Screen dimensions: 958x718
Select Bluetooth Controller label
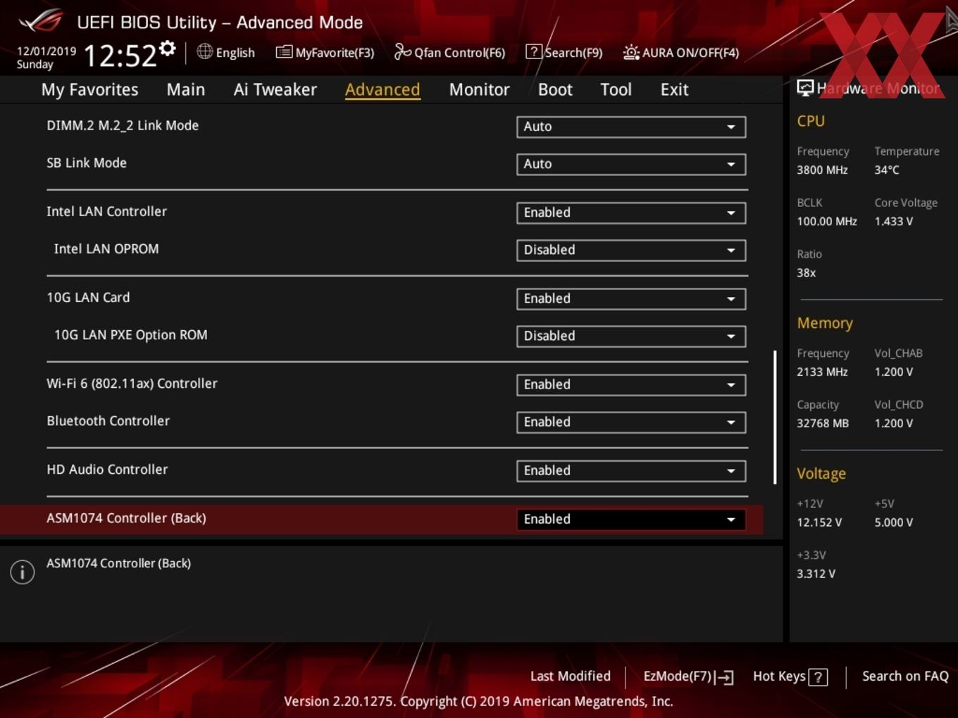(x=108, y=421)
